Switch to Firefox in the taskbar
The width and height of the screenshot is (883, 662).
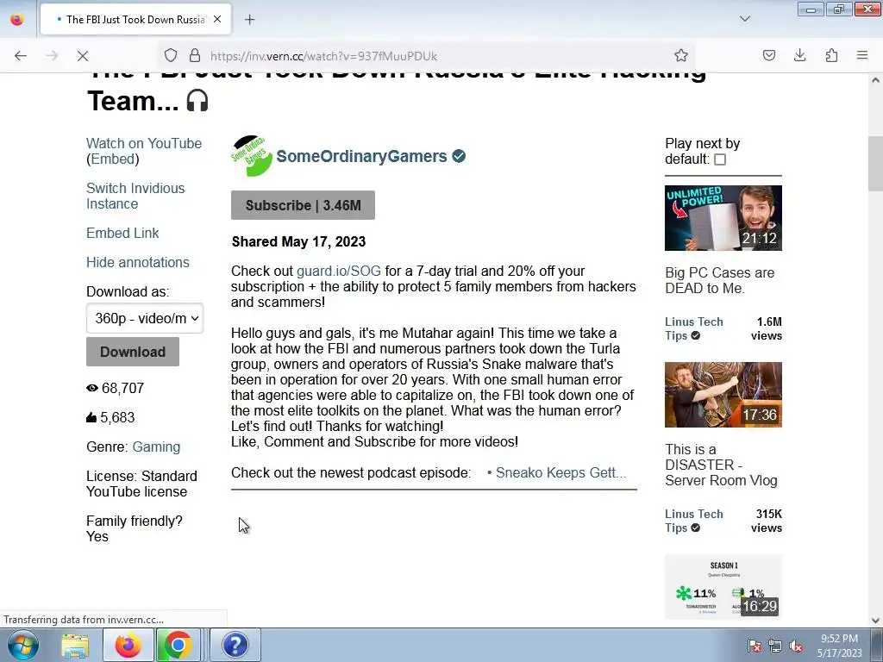[x=128, y=645]
